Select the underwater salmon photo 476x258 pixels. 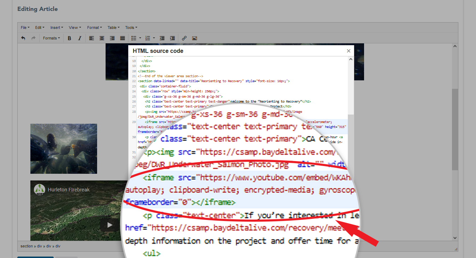tap(64, 148)
